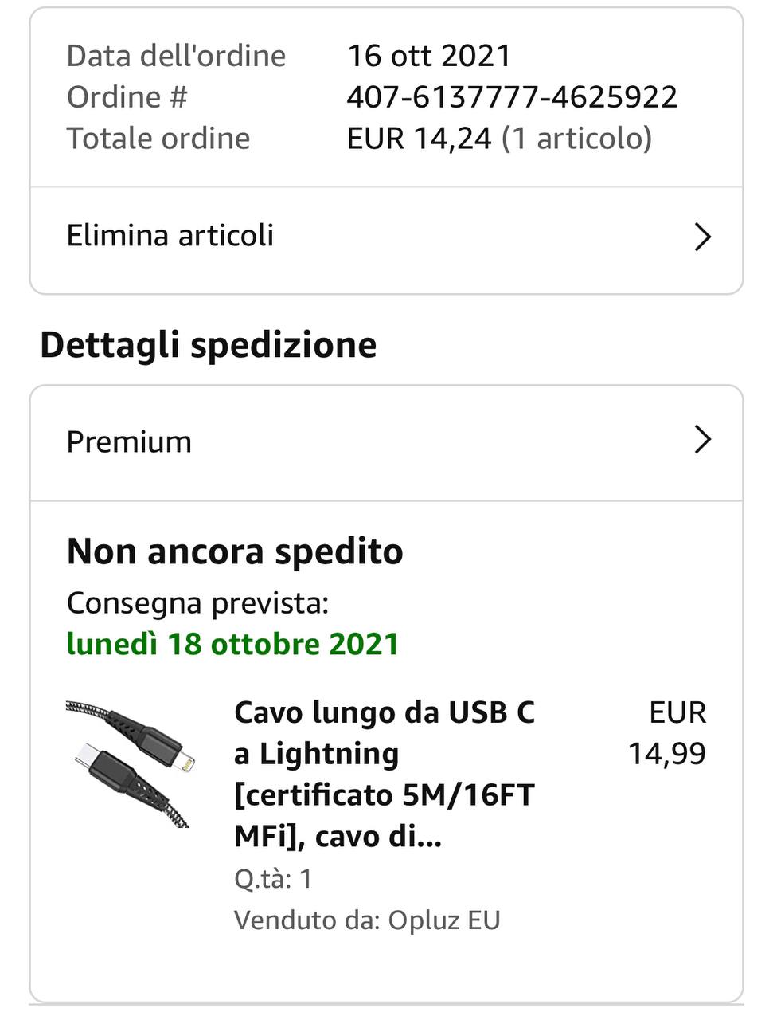Click the (1 articolo) item count
Image resolution: width=773 pixels, height=1020 pixels.
[576, 139]
